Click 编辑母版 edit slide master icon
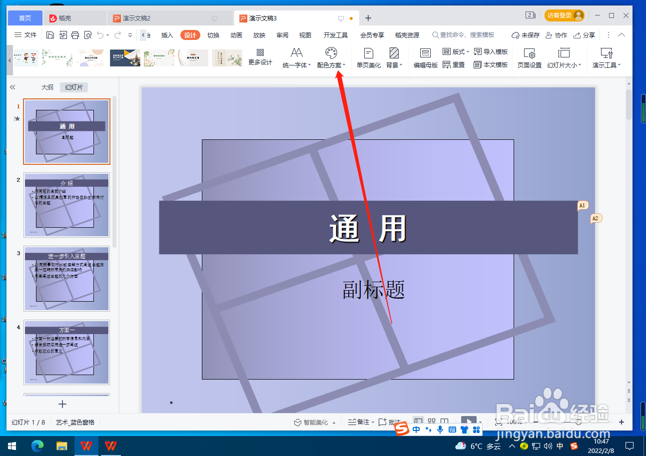 point(426,58)
